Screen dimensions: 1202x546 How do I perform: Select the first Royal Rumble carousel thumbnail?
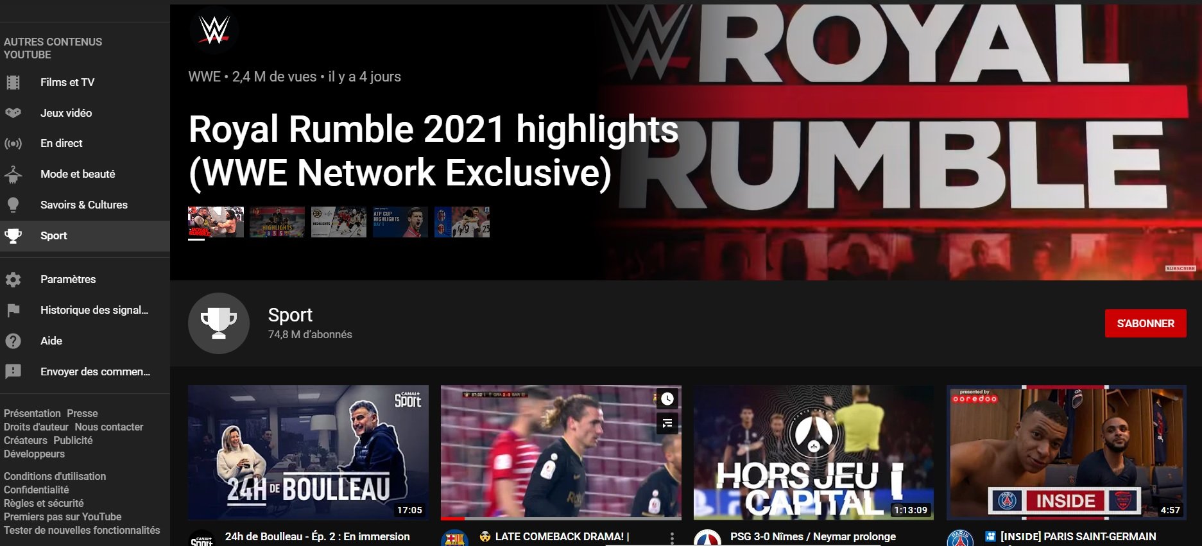click(x=216, y=222)
